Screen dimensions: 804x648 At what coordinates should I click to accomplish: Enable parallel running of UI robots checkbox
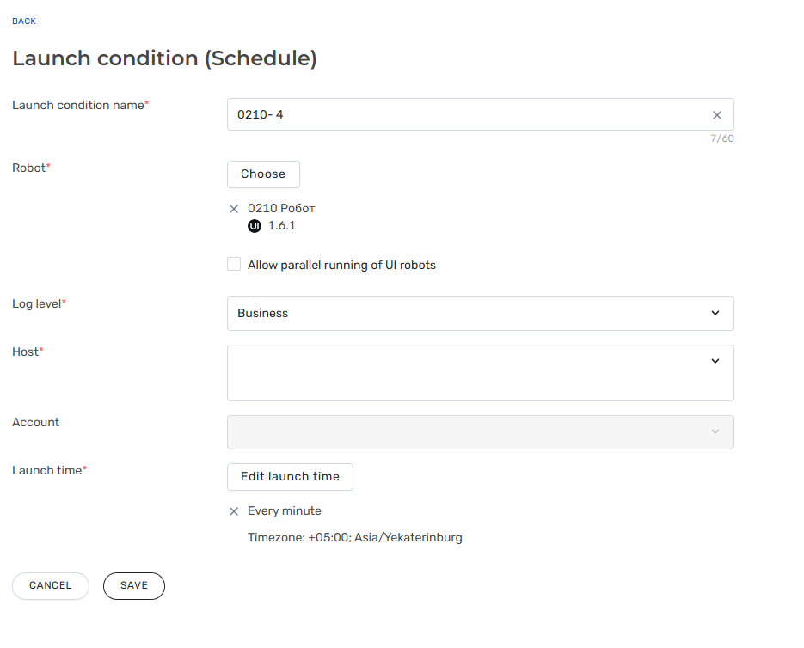[x=234, y=264]
